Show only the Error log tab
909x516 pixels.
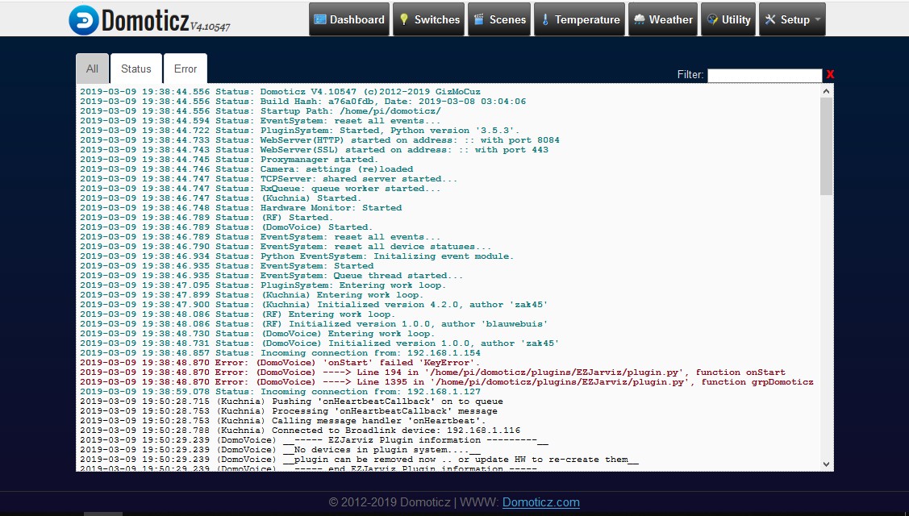[186, 69]
